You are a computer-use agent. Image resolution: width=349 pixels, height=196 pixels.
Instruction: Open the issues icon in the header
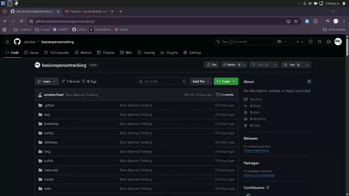311,42
